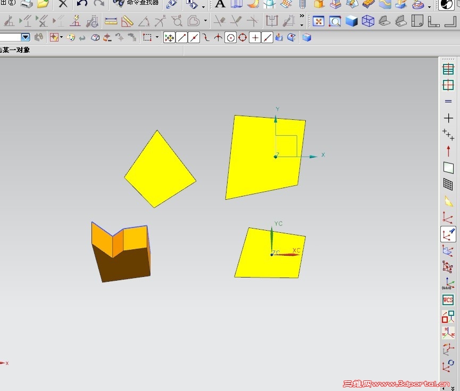Select the Point plus tool
The image size is (460, 391).
pos(448,118)
